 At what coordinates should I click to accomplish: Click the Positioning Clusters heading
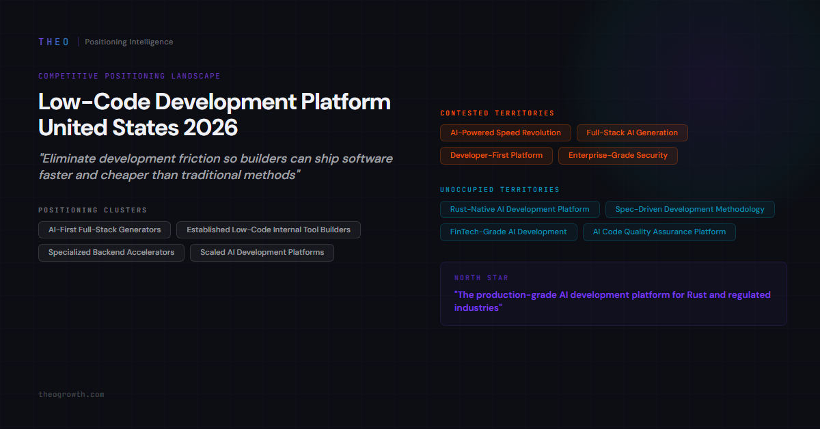[x=92, y=210]
